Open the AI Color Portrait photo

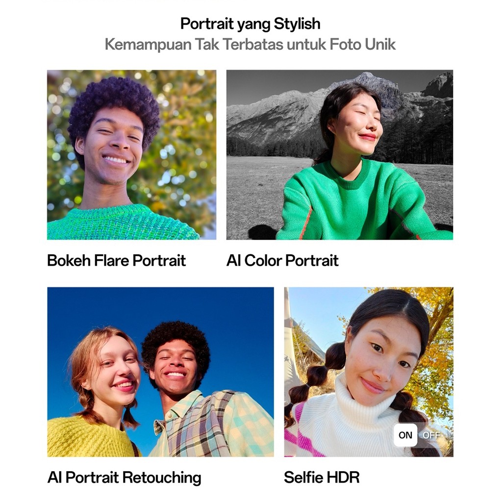click(x=340, y=154)
